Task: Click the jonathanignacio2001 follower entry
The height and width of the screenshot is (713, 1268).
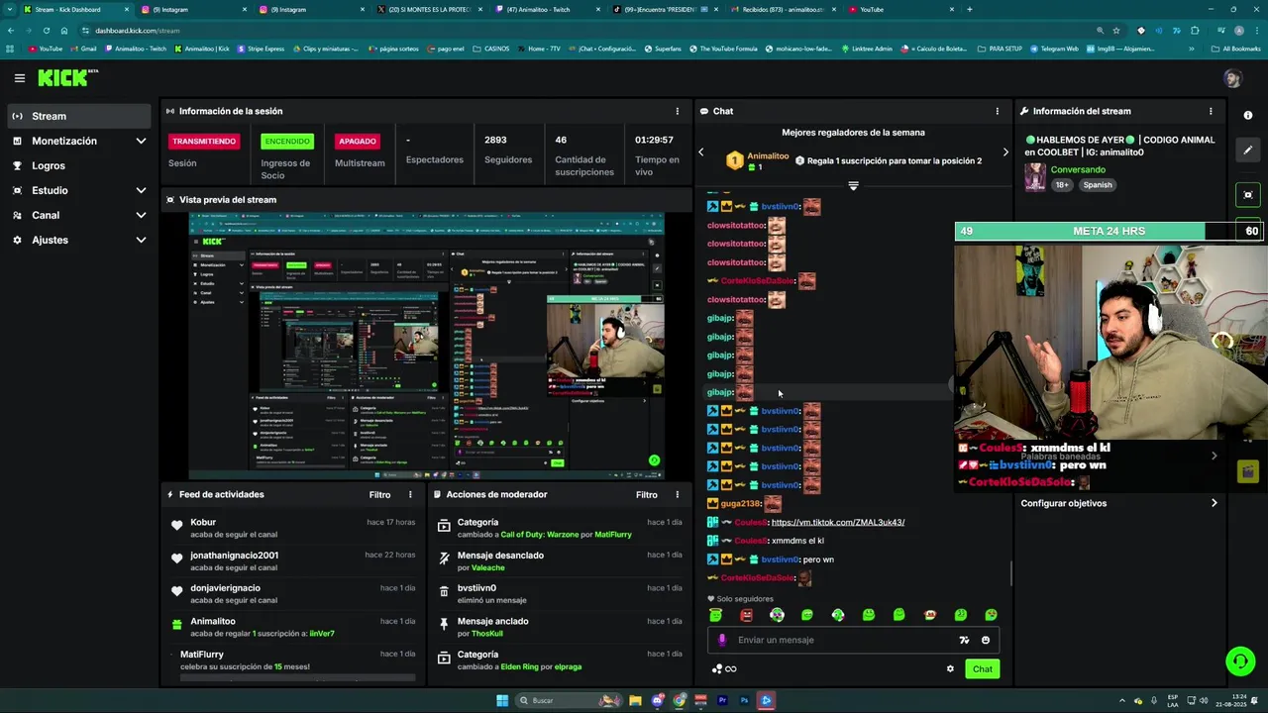Action: pos(294,560)
